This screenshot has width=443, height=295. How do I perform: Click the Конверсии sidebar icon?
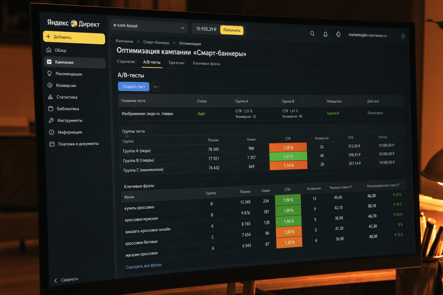(50, 85)
